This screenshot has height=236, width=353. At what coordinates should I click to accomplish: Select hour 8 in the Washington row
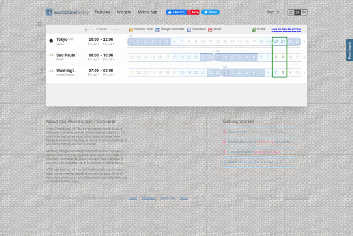tap(283, 72)
